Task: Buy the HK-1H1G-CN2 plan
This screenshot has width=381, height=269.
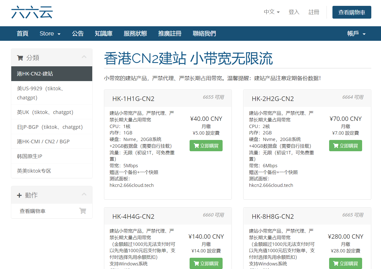Action: click(x=206, y=146)
